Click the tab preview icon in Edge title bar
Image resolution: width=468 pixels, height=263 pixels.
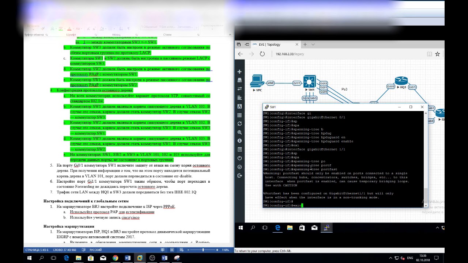238,45
